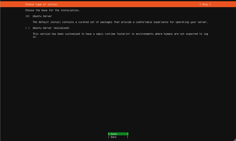The width and height of the screenshot is (236, 141).
Task: Select the Ubuntu Server (minimized) radio option
Action: [x=27, y=28]
